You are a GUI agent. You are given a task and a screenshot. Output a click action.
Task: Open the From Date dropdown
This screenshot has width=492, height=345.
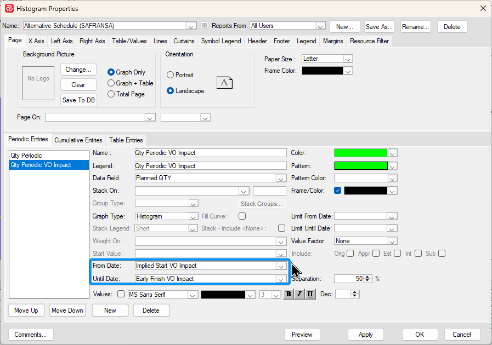click(281, 266)
